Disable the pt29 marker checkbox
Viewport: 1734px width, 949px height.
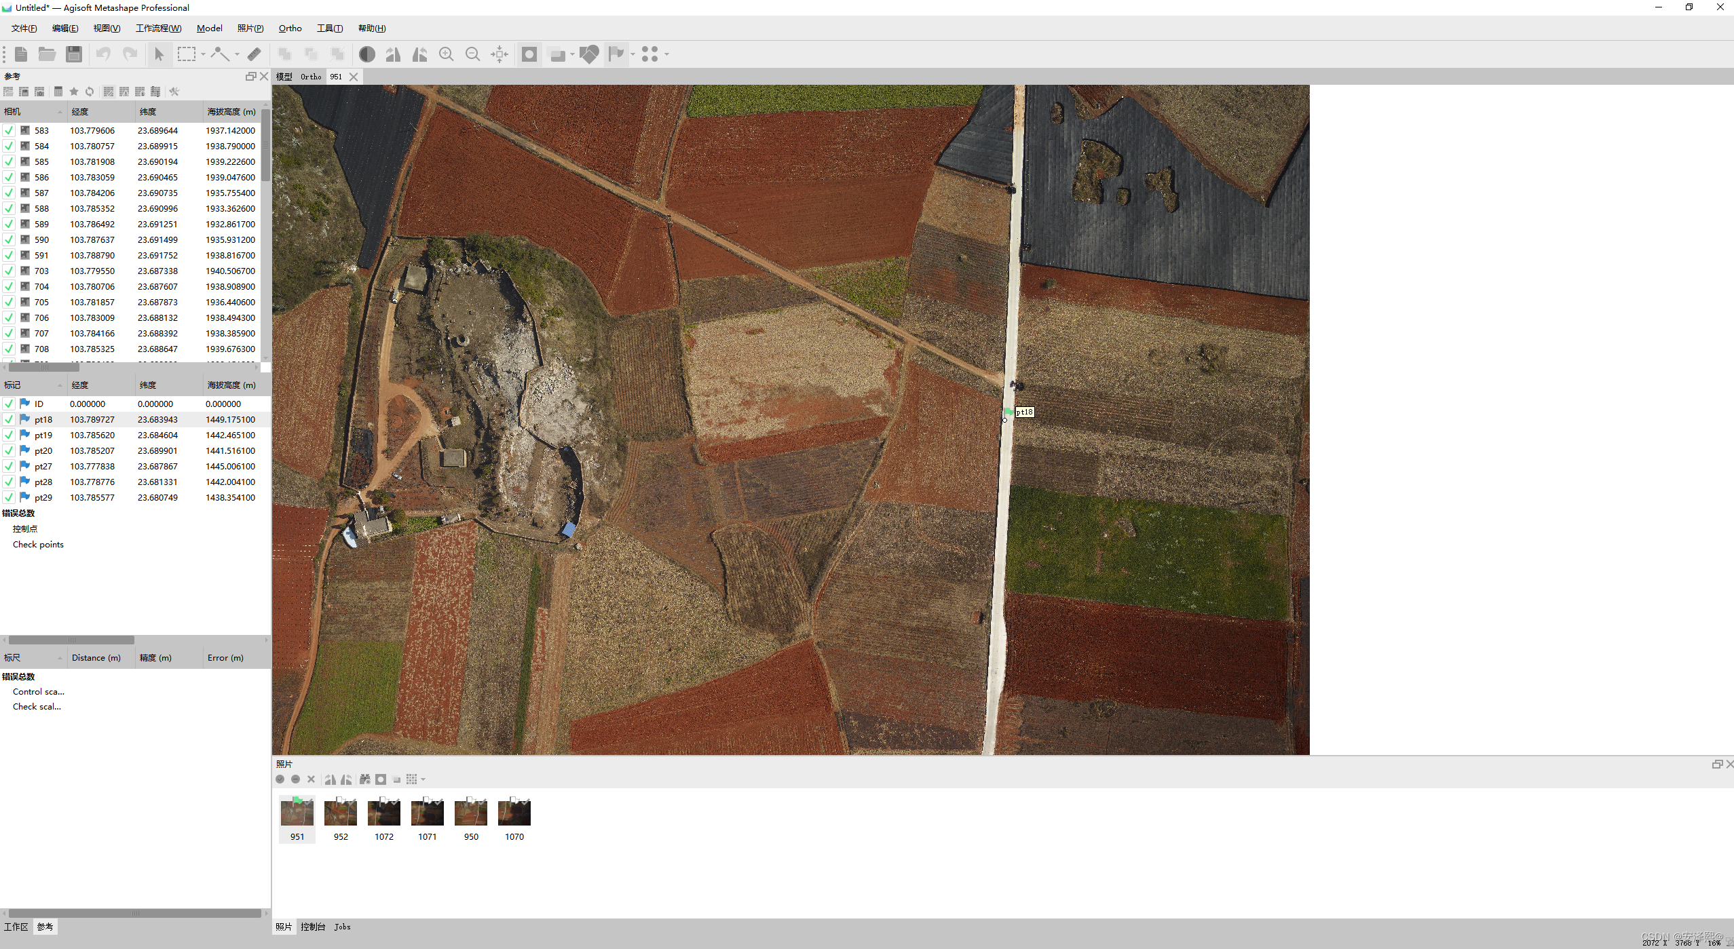[9, 497]
